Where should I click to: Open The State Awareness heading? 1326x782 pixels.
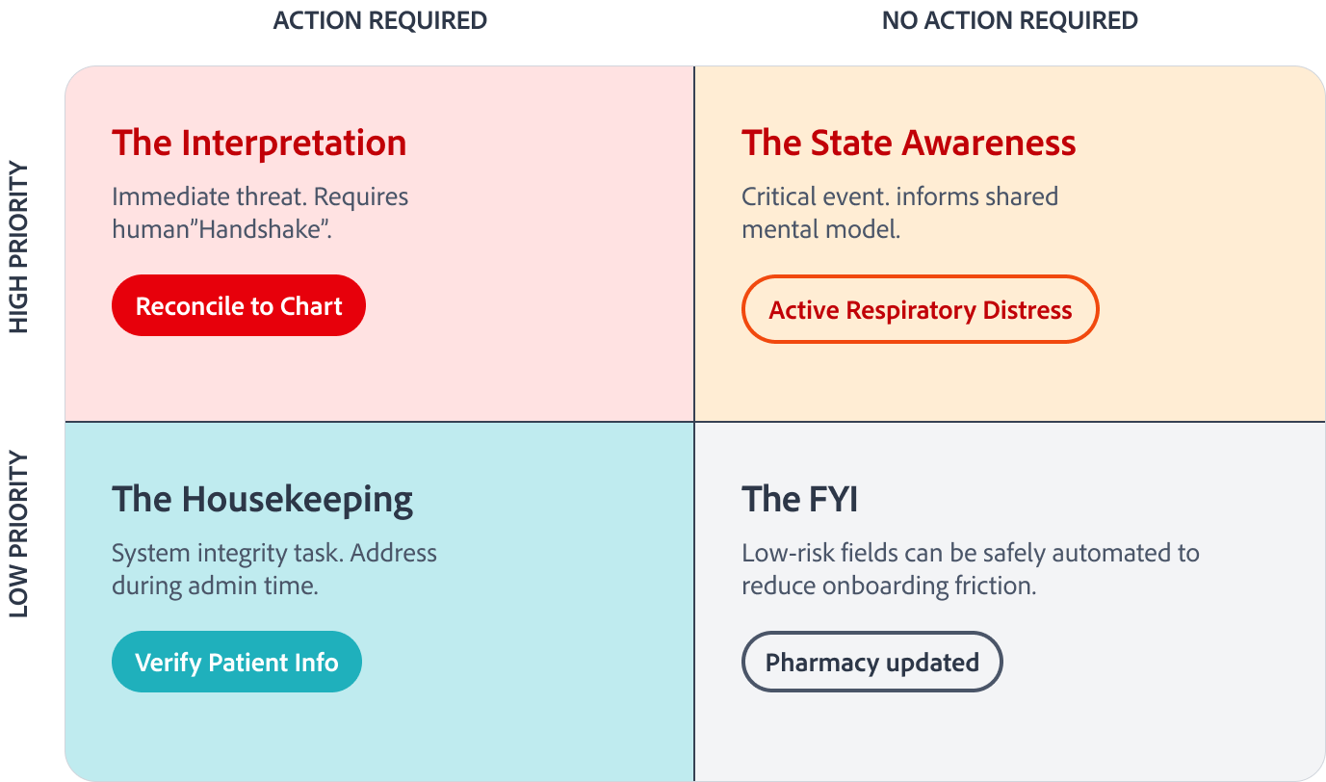tap(908, 143)
